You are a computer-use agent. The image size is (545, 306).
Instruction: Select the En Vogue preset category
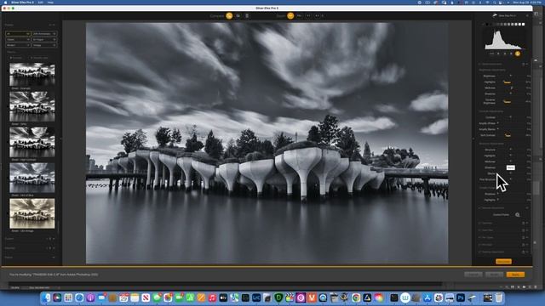pyautogui.click(x=44, y=40)
